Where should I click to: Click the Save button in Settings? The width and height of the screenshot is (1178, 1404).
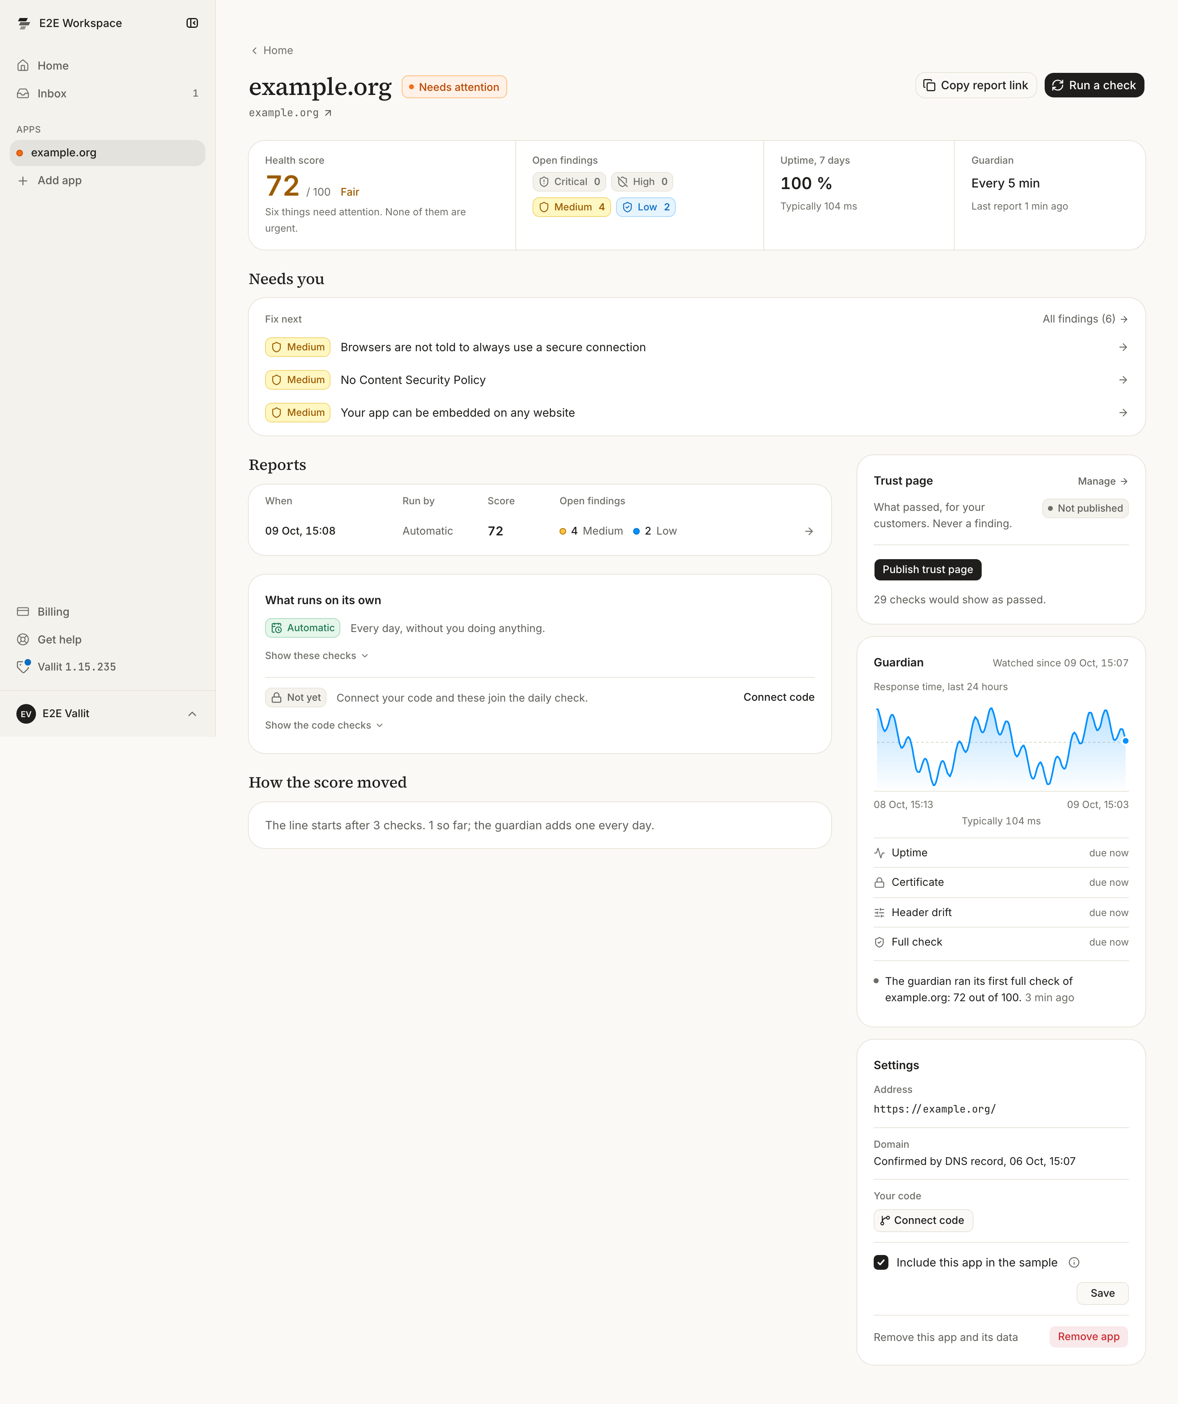(x=1102, y=1293)
